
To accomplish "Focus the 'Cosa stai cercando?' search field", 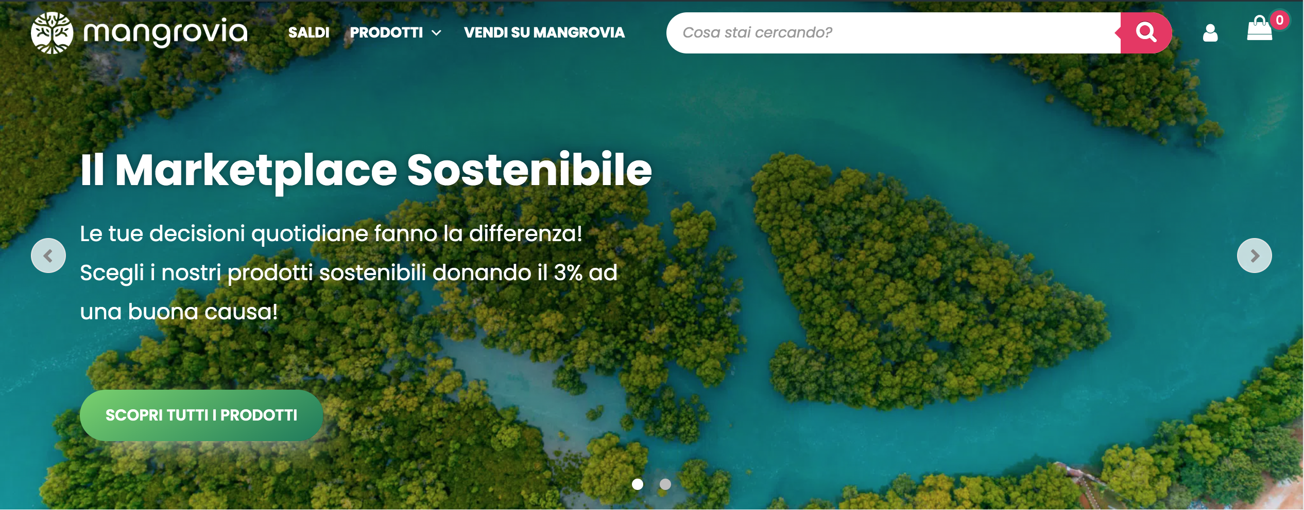I will point(894,33).
